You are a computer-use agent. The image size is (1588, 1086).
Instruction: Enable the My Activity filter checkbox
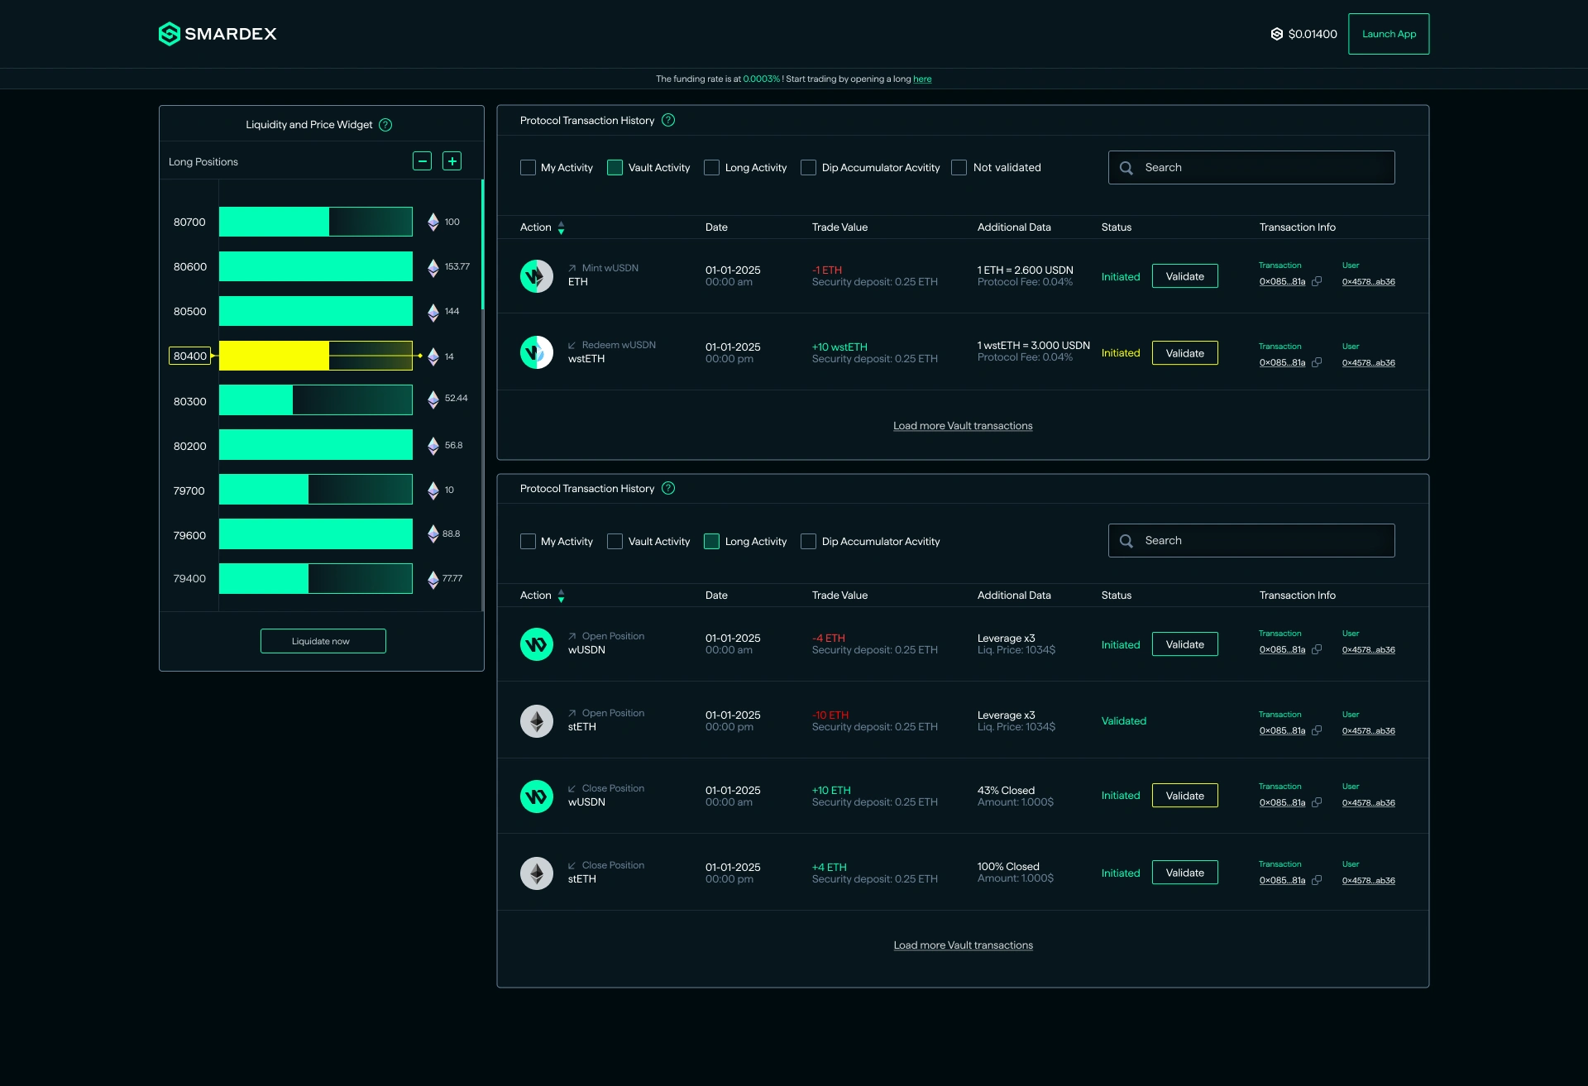(528, 167)
